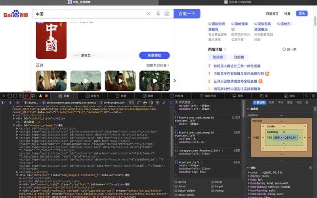
Task: Select the 合肥榜 hot list tab
Action: click(x=239, y=57)
